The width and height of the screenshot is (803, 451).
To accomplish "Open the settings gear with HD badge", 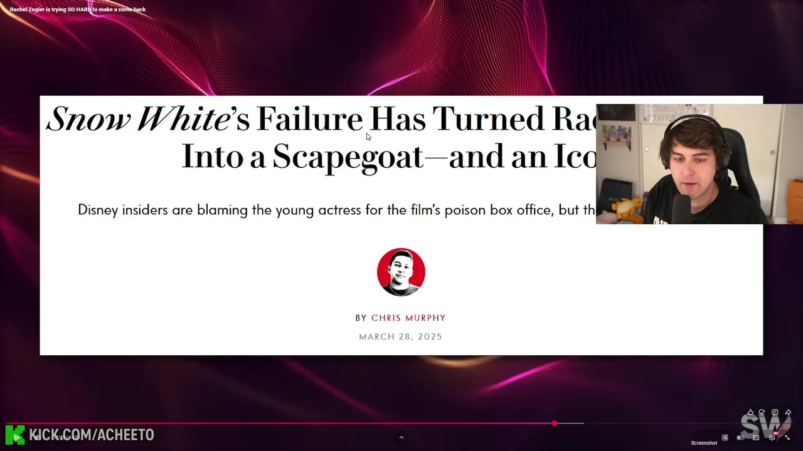I will click(x=772, y=436).
